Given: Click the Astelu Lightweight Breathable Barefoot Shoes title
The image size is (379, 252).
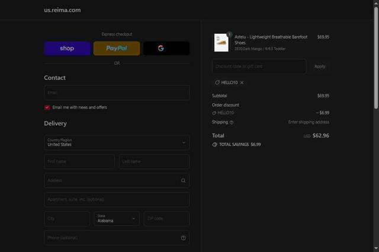Looking at the screenshot, I should click(271, 40).
